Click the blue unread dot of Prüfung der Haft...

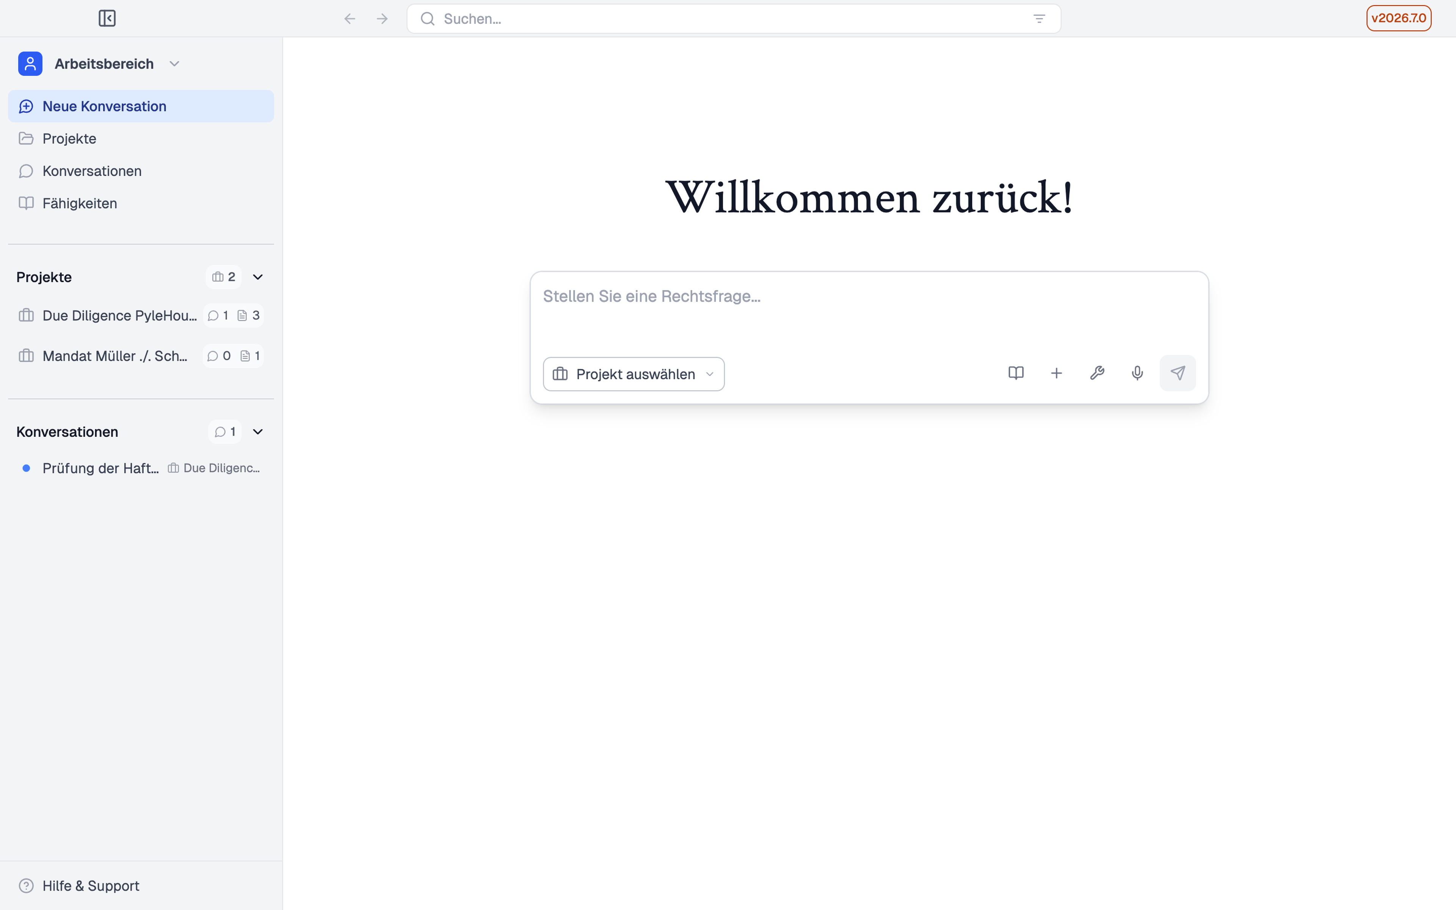click(x=26, y=468)
